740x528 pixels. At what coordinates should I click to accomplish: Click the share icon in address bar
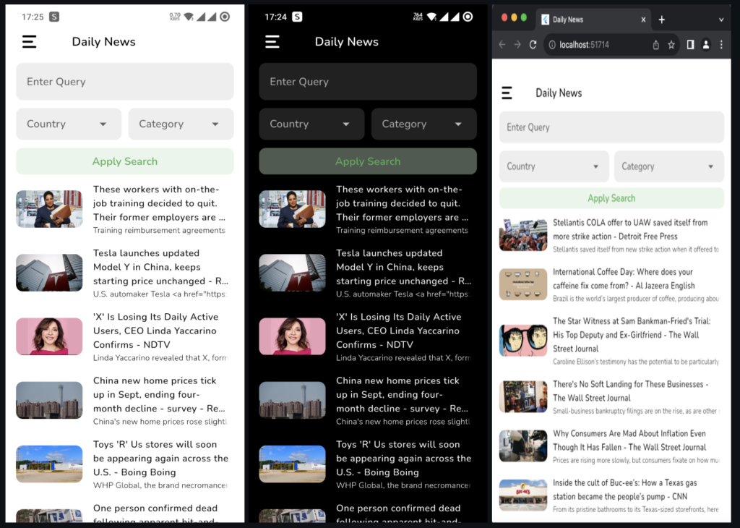(656, 45)
